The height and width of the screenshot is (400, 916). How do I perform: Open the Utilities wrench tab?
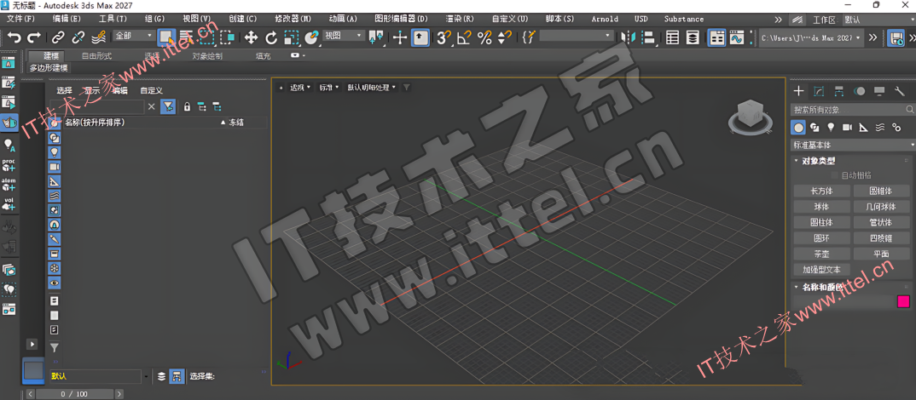899,91
